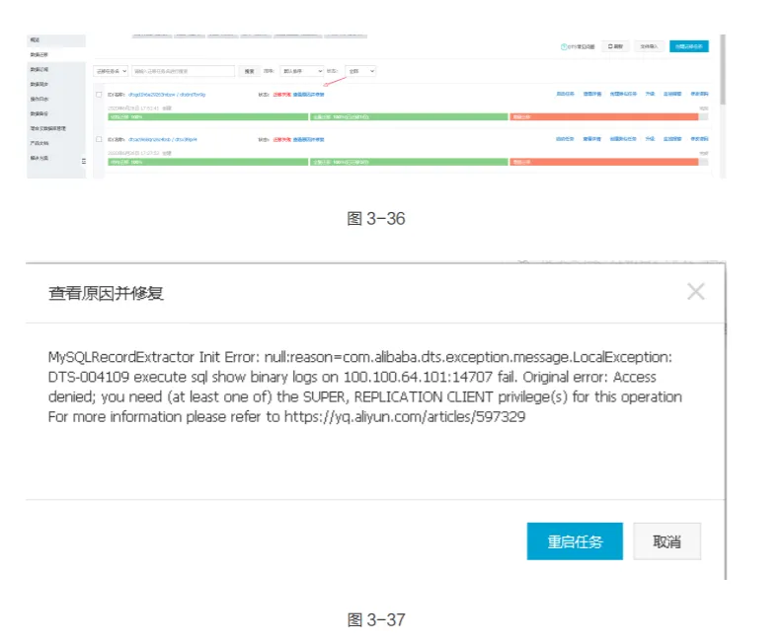
Task: Click error code text DTS-004109
Action: click(x=88, y=377)
